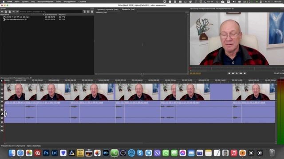Open the Воспроизведение menu
The height and width of the screenshot is (159, 284).
[x=45, y=2]
